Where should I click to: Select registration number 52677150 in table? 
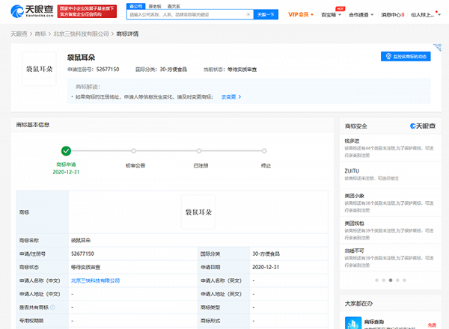coord(82,253)
